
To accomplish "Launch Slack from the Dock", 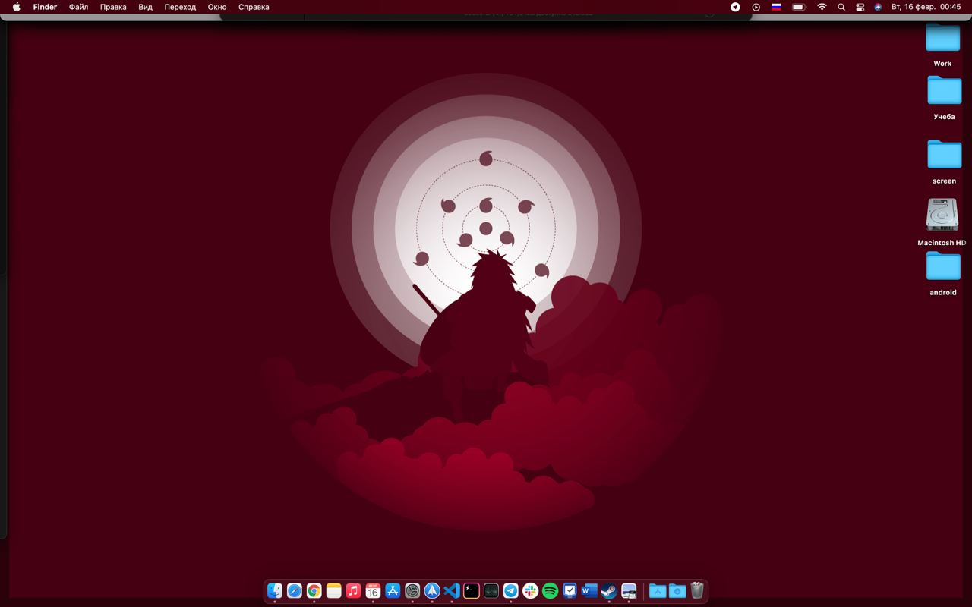I will pos(531,590).
